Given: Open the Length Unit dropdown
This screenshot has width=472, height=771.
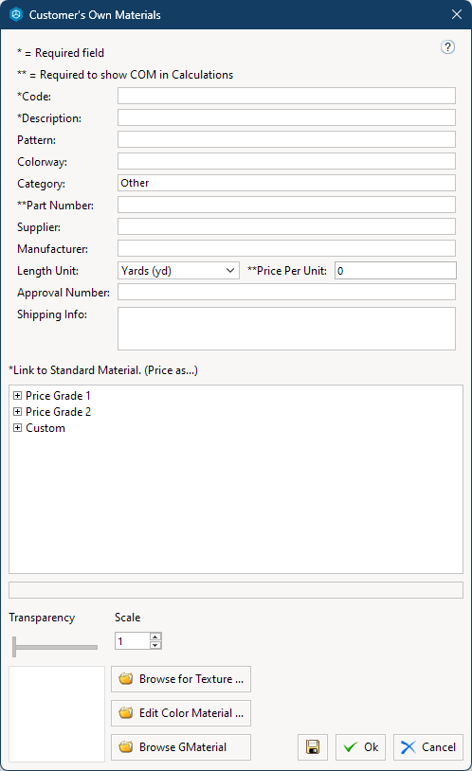Looking at the screenshot, I should point(178,271).
